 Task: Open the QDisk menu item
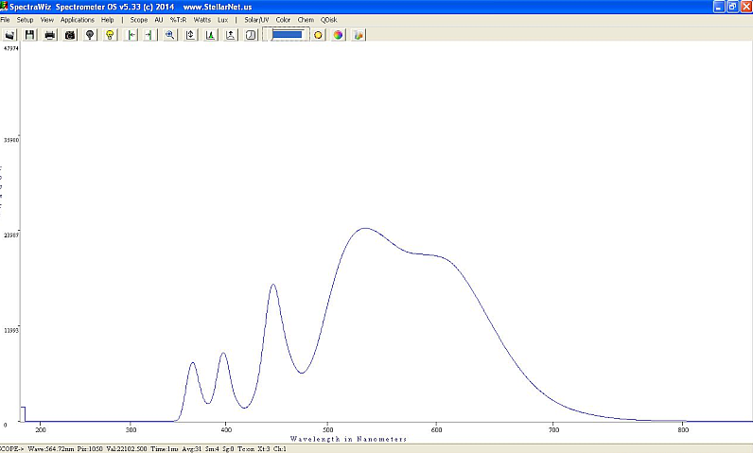pos(329,20)
